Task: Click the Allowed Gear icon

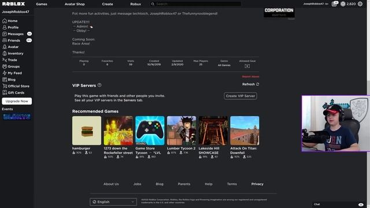Action: (247, 66)
